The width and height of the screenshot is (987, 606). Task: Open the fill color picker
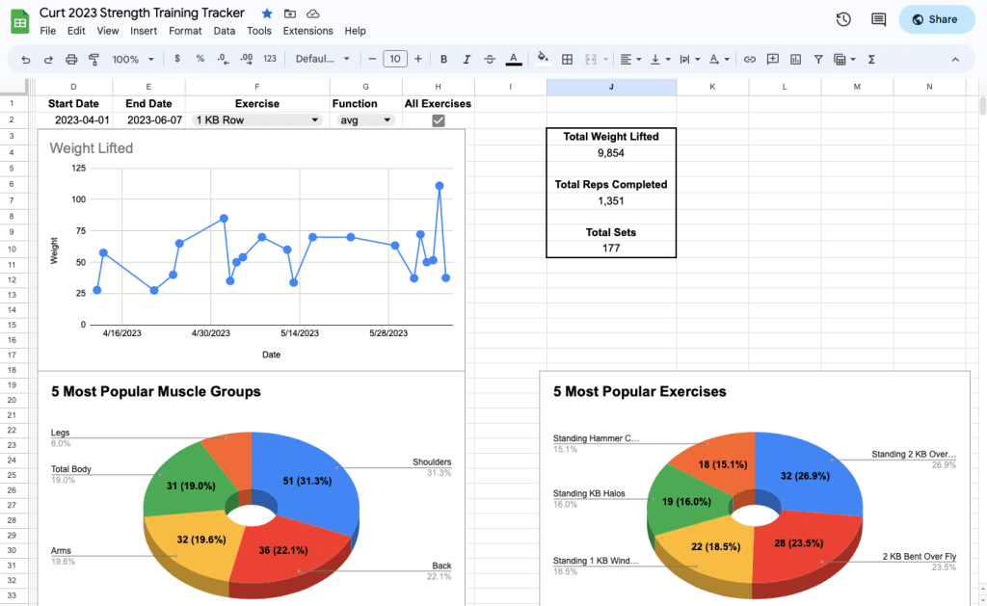pyautogui.click(x=543, y=59)
